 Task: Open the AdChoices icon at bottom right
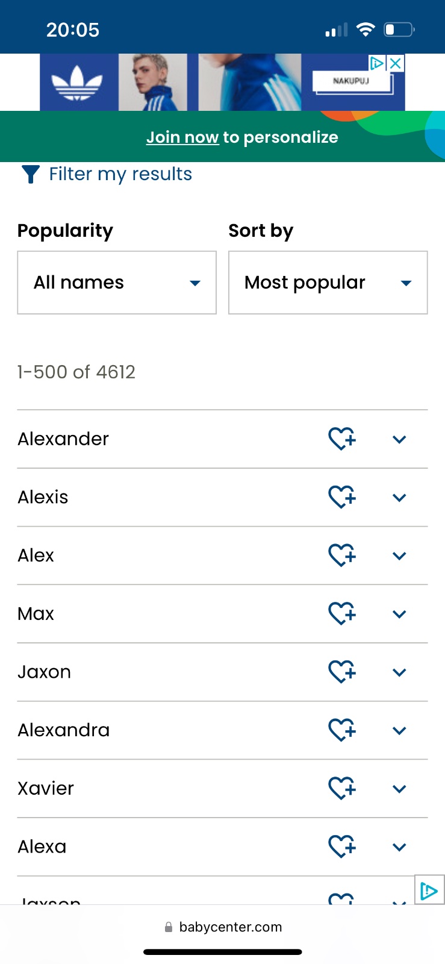tap(429, 890)
